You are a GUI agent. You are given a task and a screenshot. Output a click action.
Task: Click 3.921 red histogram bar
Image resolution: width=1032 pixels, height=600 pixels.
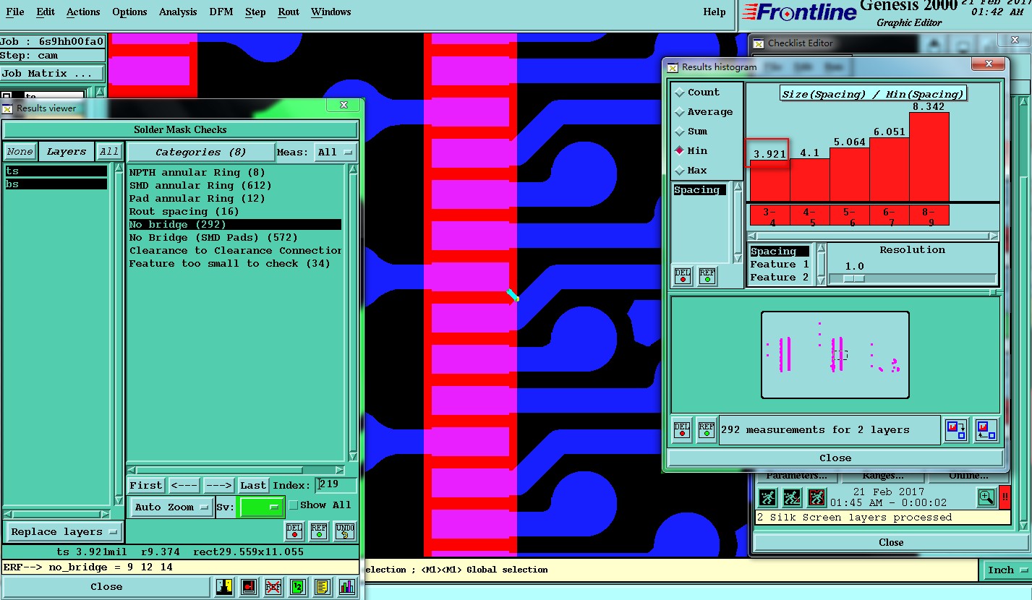(769, 180)
